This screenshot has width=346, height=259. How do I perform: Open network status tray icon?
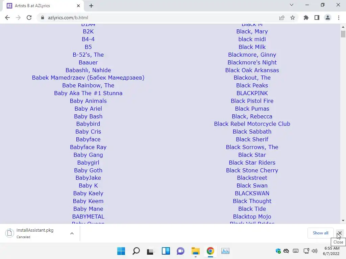tap(306, 251)
